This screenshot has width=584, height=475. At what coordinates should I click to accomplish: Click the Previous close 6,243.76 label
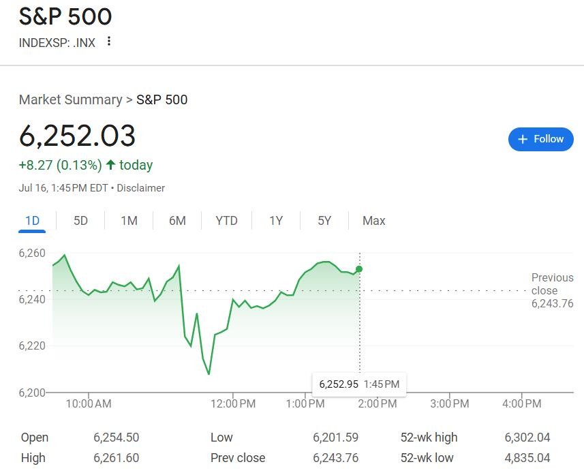553,290
